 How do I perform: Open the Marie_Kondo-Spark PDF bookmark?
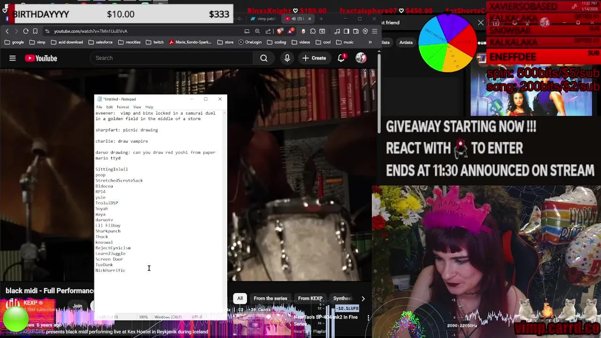190,42
